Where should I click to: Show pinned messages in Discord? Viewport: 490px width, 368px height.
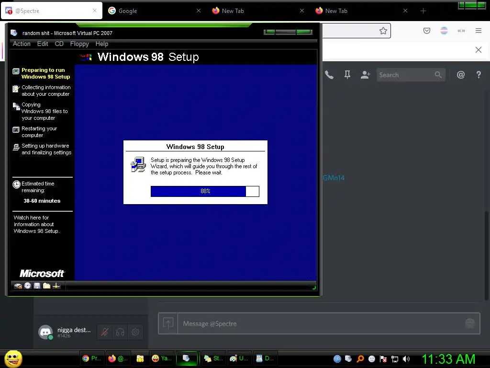click(x=347, y=75)
